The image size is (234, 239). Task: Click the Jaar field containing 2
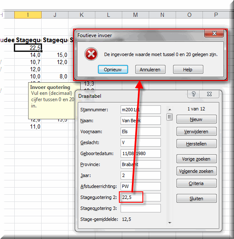(141, 175)
